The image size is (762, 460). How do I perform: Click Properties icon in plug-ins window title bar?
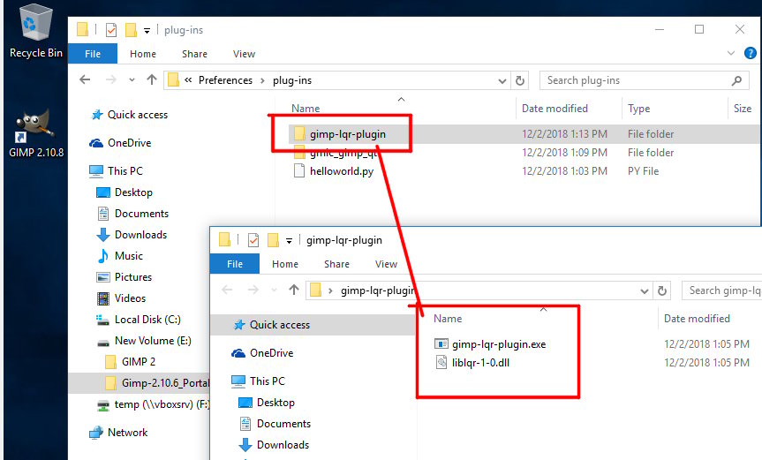(111, 30)
